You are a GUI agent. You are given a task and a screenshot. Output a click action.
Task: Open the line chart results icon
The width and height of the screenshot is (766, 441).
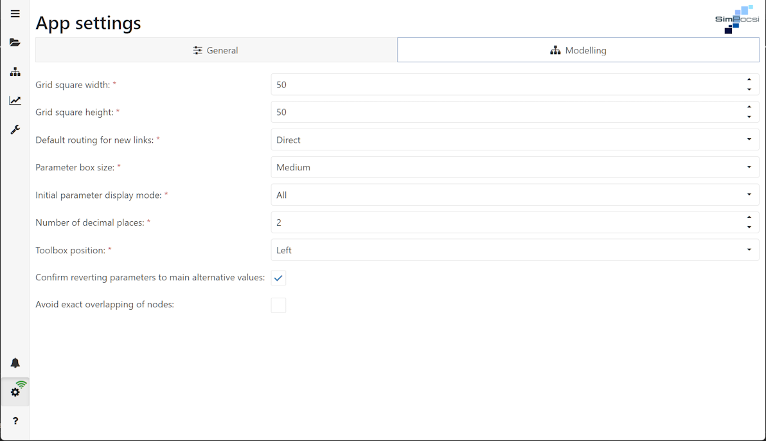(x=15, y=100)
